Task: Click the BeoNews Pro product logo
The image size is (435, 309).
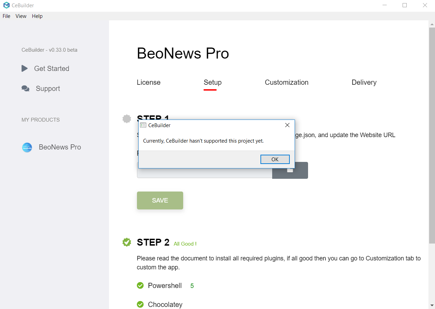Action: pos(27,147)
